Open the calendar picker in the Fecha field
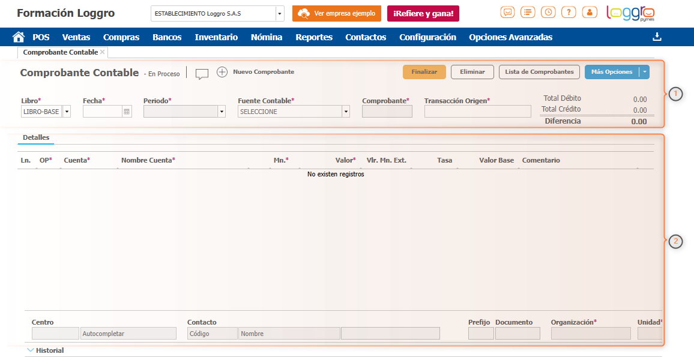This screenshot has height=357, width=694. click(x=125, y=111)
